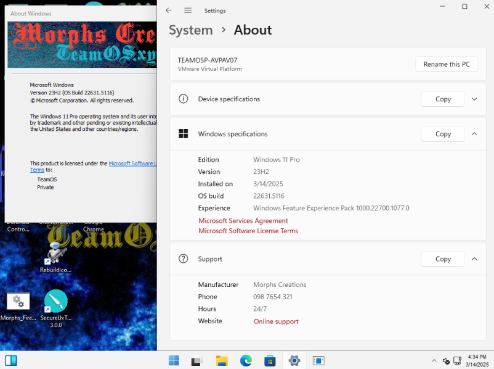Collapse the Windows specifications section
Image resolution: width=494 pixels, height=369 pixels.
click(x=474, y=134)
